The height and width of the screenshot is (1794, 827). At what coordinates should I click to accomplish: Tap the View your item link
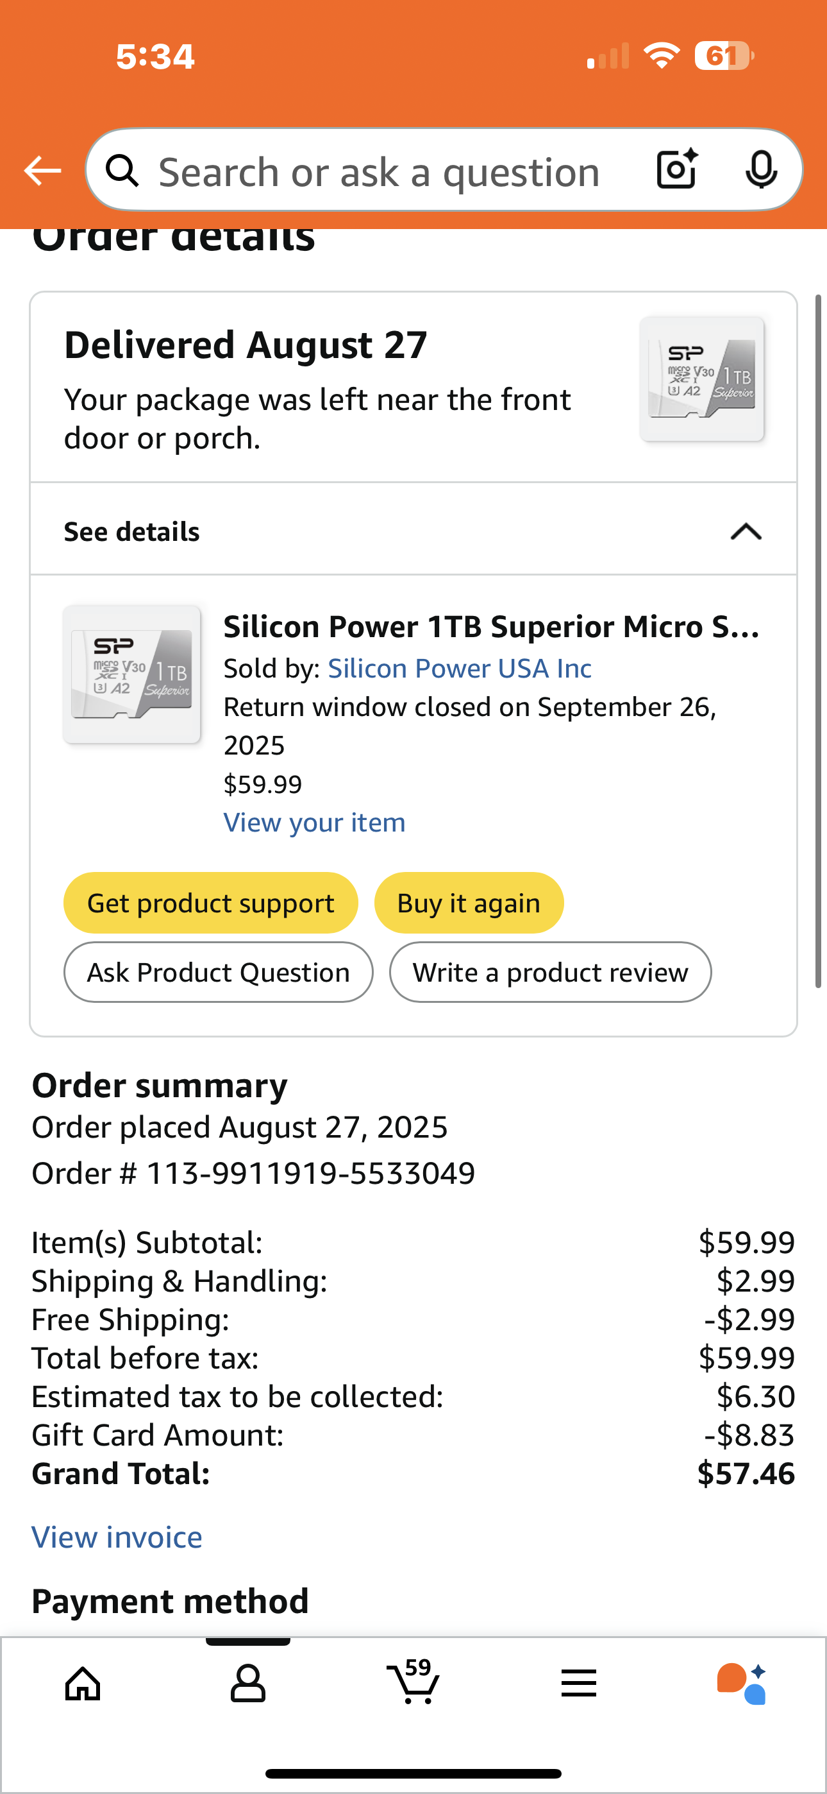pos(314,823)
